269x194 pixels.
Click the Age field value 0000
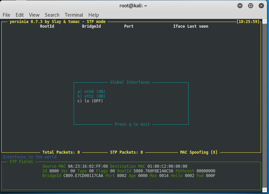(143, 176)
